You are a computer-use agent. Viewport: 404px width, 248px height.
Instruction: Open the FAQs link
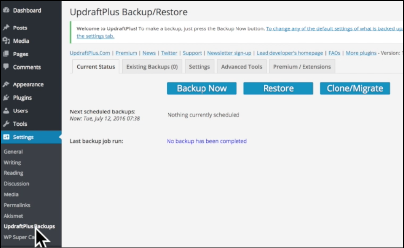[x=334, y=53]
